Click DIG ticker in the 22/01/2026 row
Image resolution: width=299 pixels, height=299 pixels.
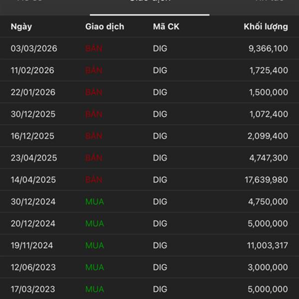[x=160, y=92]
